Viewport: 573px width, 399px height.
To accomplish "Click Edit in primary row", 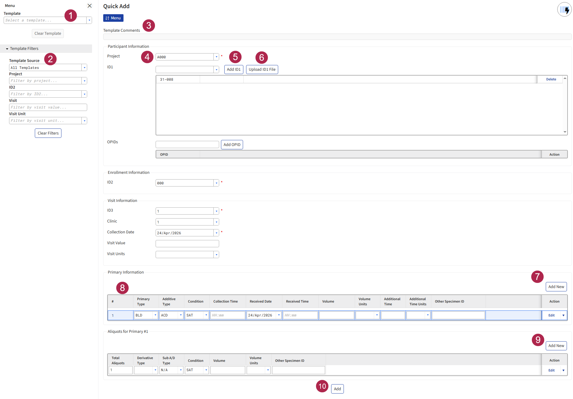I will tap(551, 315).
